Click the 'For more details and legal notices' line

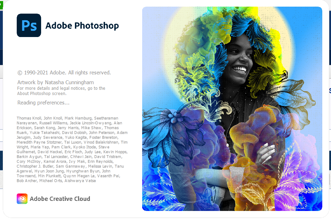[61, 88]
